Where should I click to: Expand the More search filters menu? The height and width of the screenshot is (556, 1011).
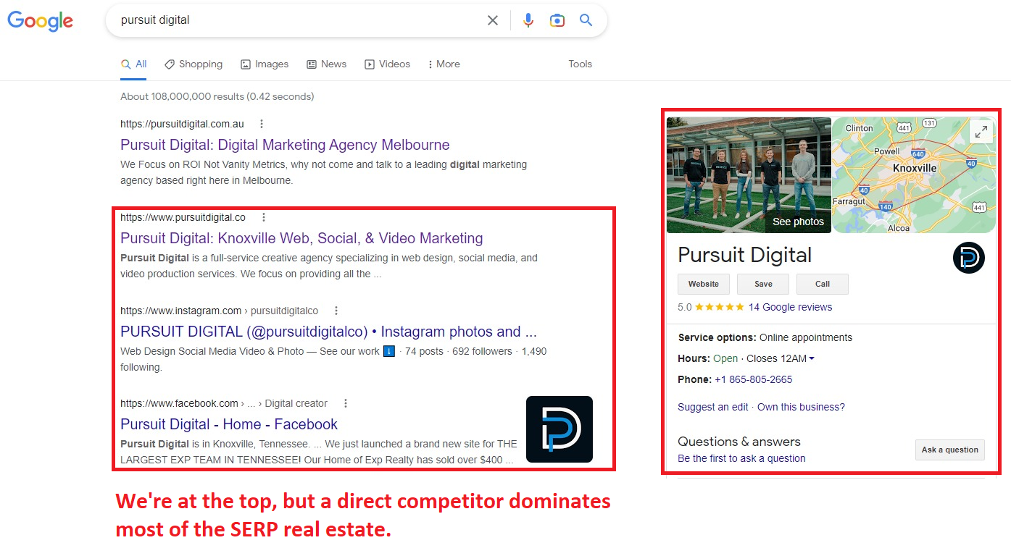point(444,64)
